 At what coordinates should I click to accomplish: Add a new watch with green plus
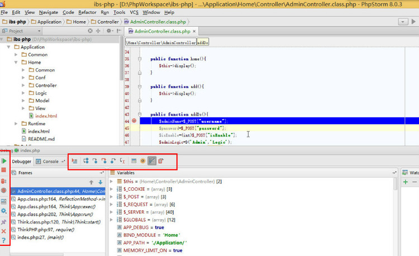click(406, 182)
